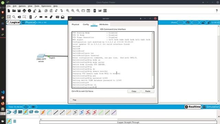Open the Help menu

55,6
